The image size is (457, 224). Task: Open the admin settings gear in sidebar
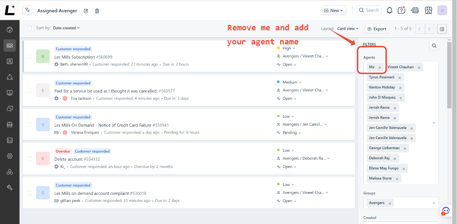pos(10,156)
